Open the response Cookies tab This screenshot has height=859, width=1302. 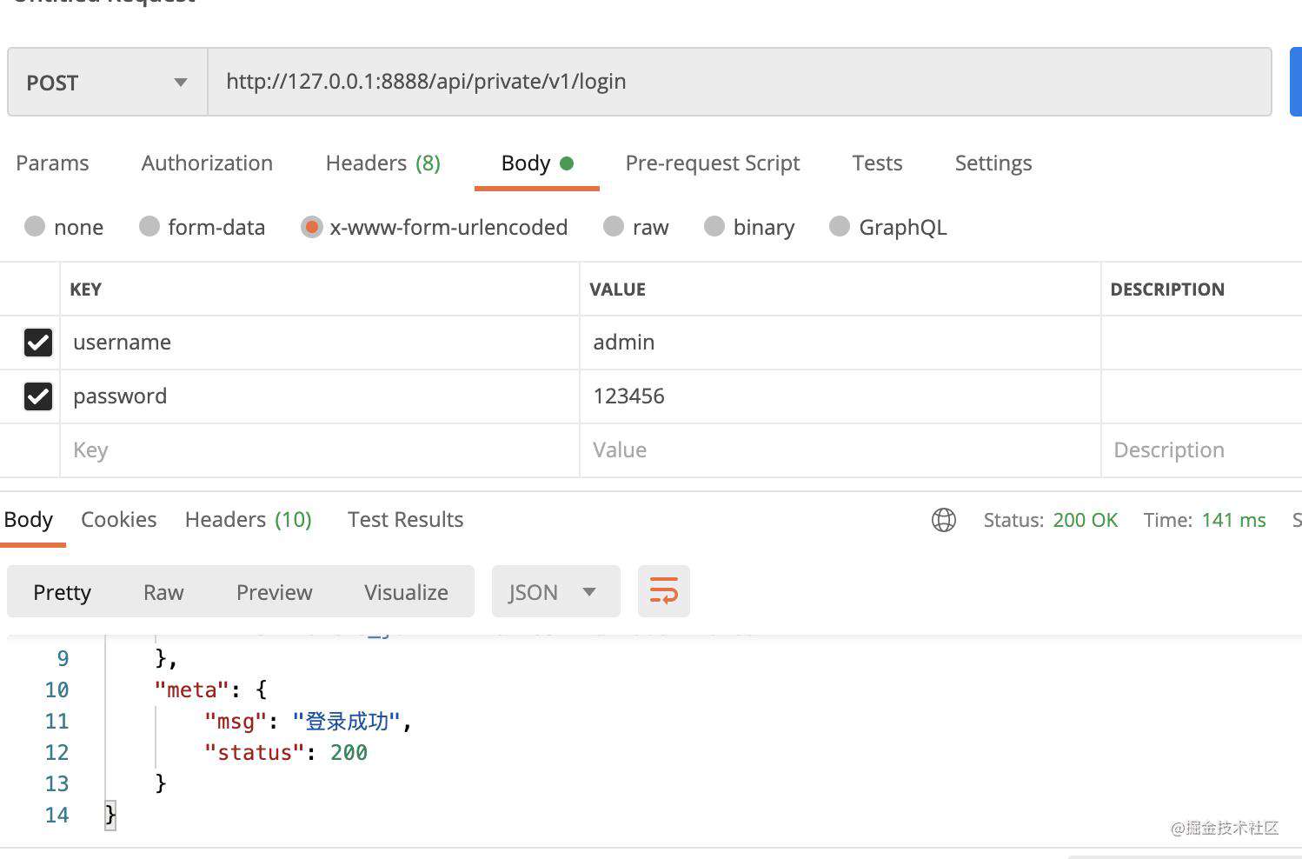point(118,519)
